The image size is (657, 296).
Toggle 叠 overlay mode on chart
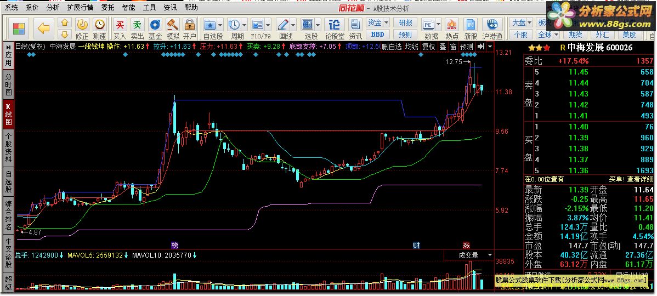pos(443,47)
